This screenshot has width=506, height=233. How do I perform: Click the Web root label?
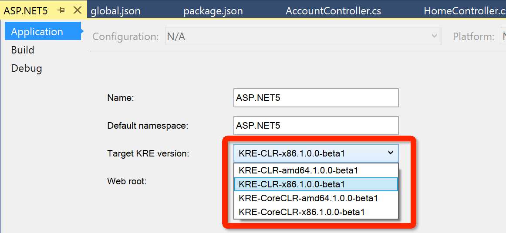pyautogui.click(x=127, y=181)
